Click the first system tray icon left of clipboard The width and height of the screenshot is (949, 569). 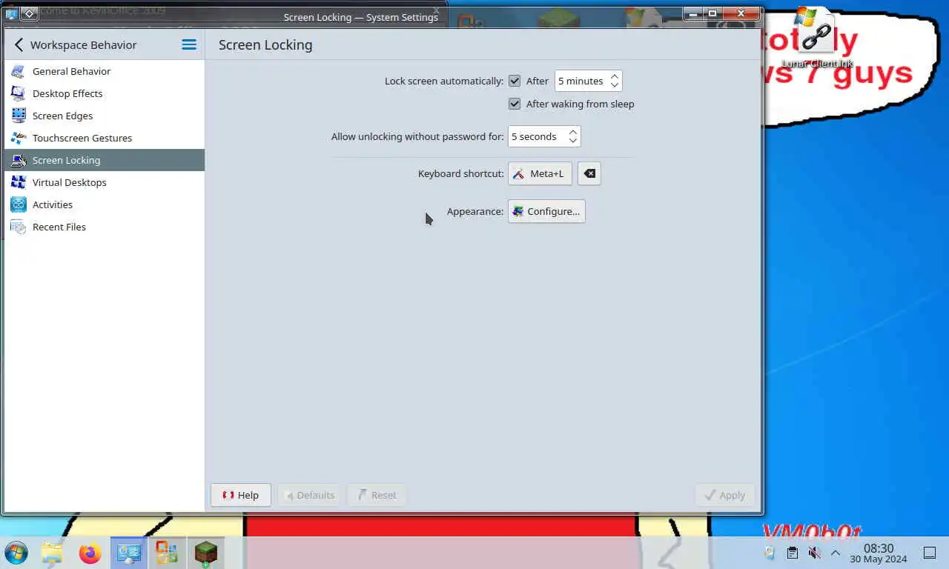[770, 553]
